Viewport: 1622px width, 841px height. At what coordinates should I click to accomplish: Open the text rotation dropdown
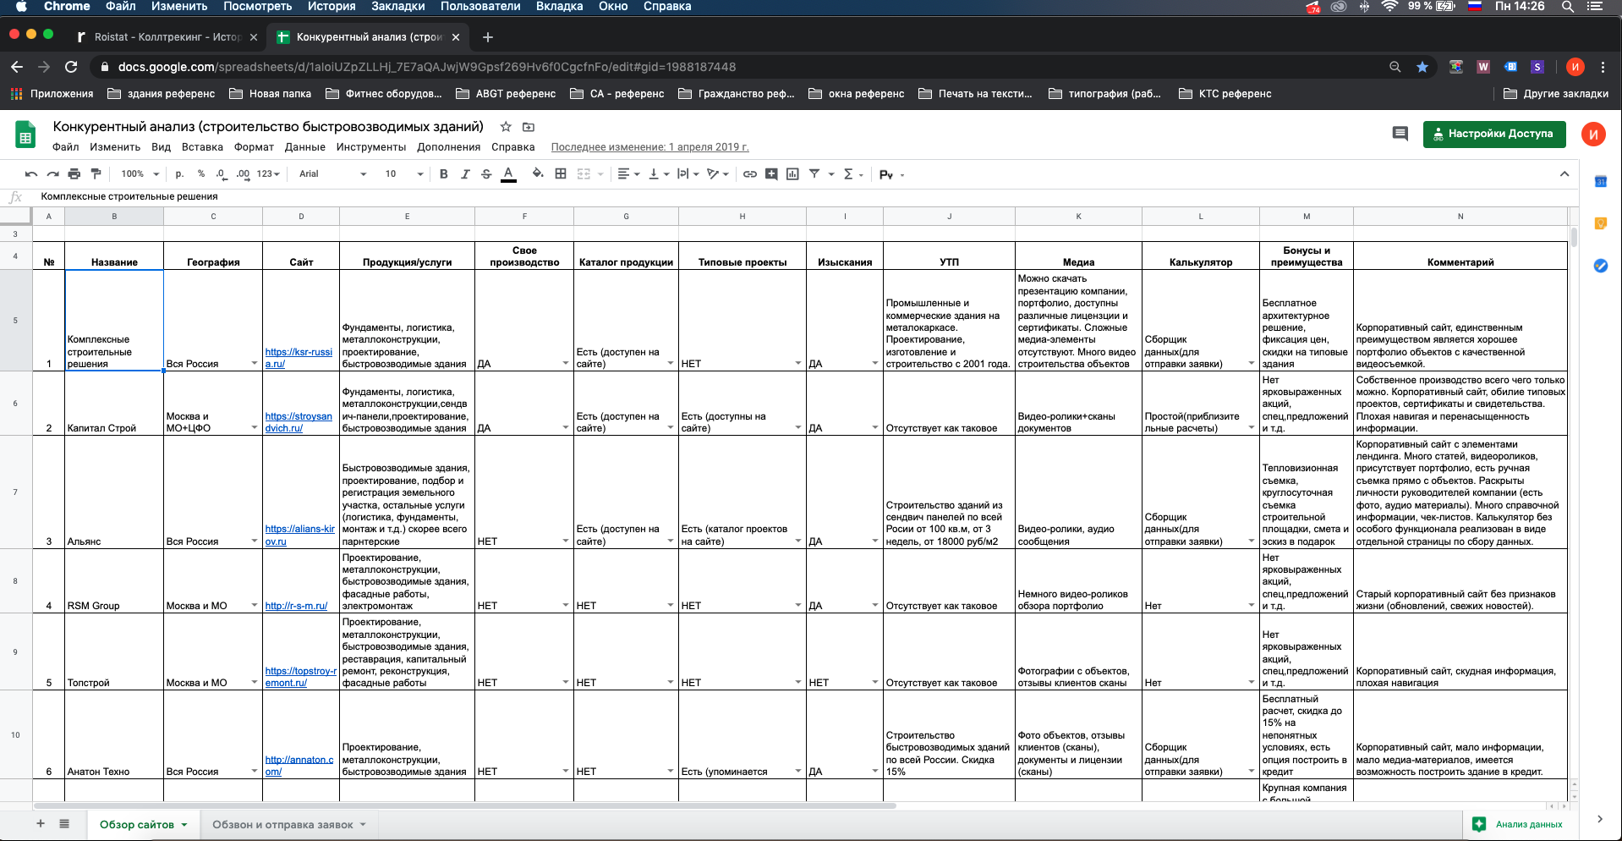[717, 174]
